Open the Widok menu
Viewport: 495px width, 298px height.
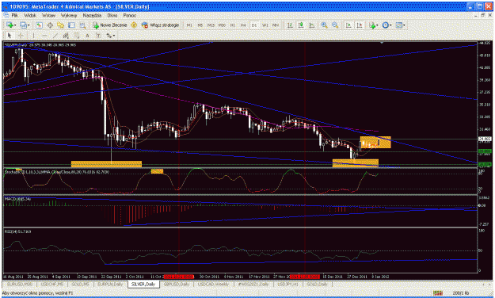[30, 15]
